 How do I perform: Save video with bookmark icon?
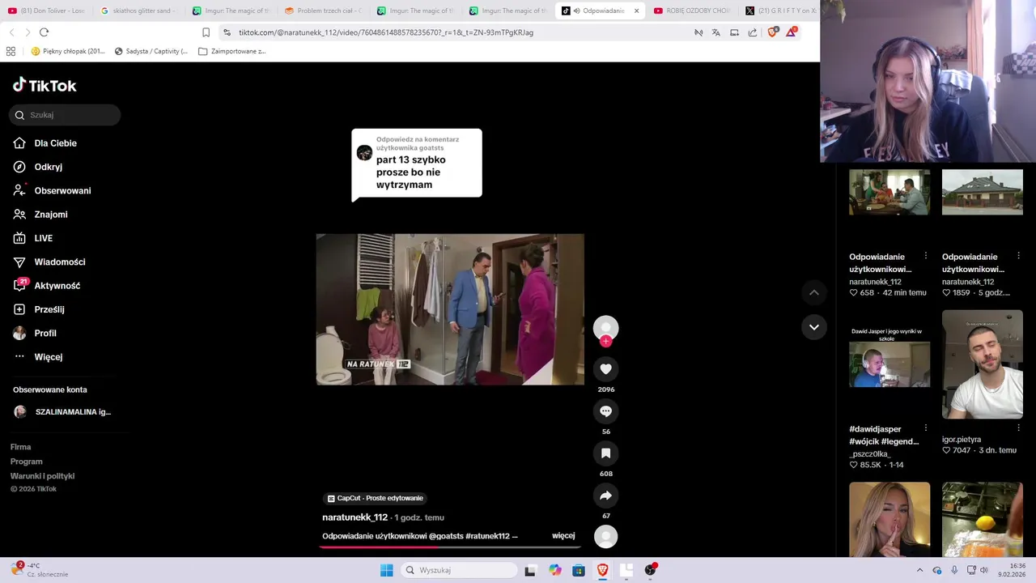pos(605,453)
